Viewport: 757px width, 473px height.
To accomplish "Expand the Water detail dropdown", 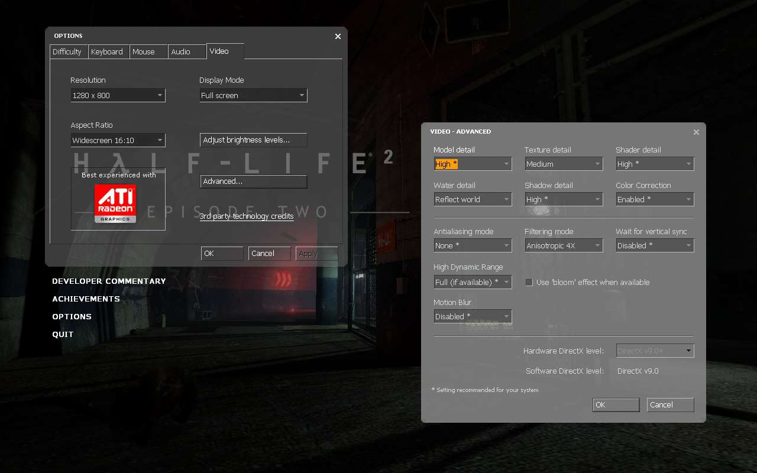I will pos(473,199).
